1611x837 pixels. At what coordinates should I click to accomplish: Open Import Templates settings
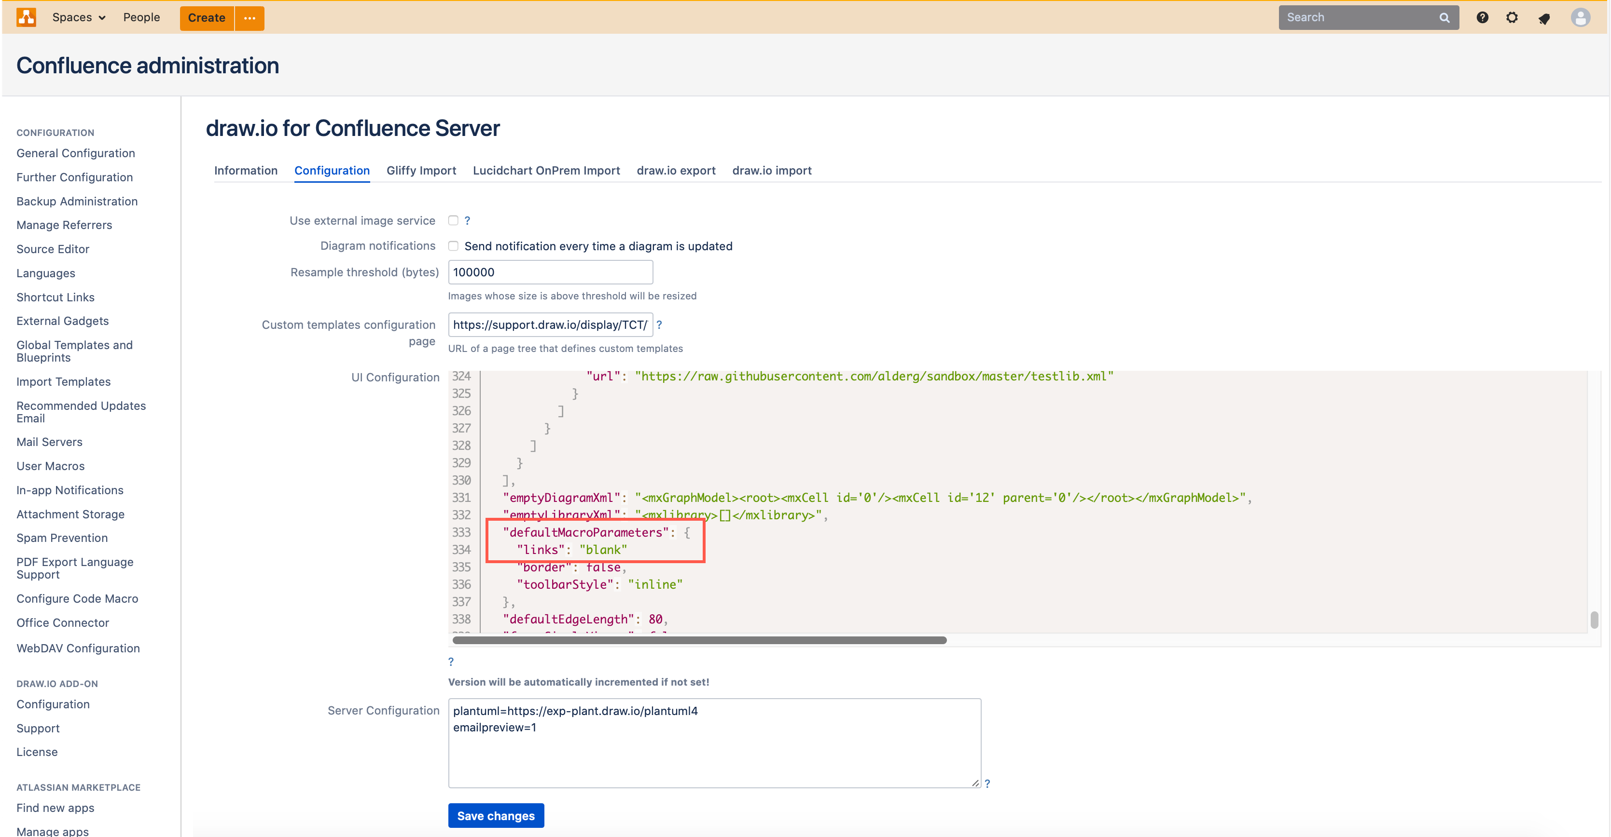point(63,381)
